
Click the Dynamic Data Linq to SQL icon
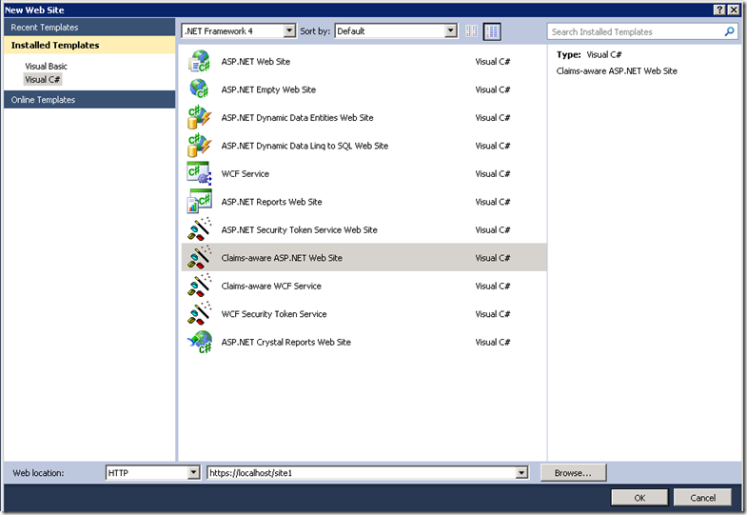199,146
